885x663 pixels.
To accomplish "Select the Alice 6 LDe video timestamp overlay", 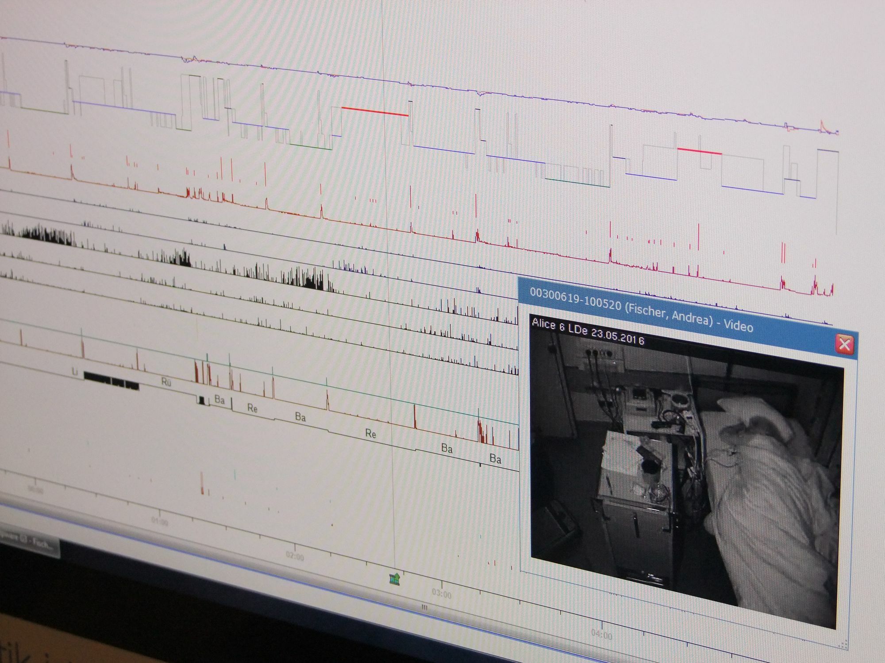I will (588, 331).
